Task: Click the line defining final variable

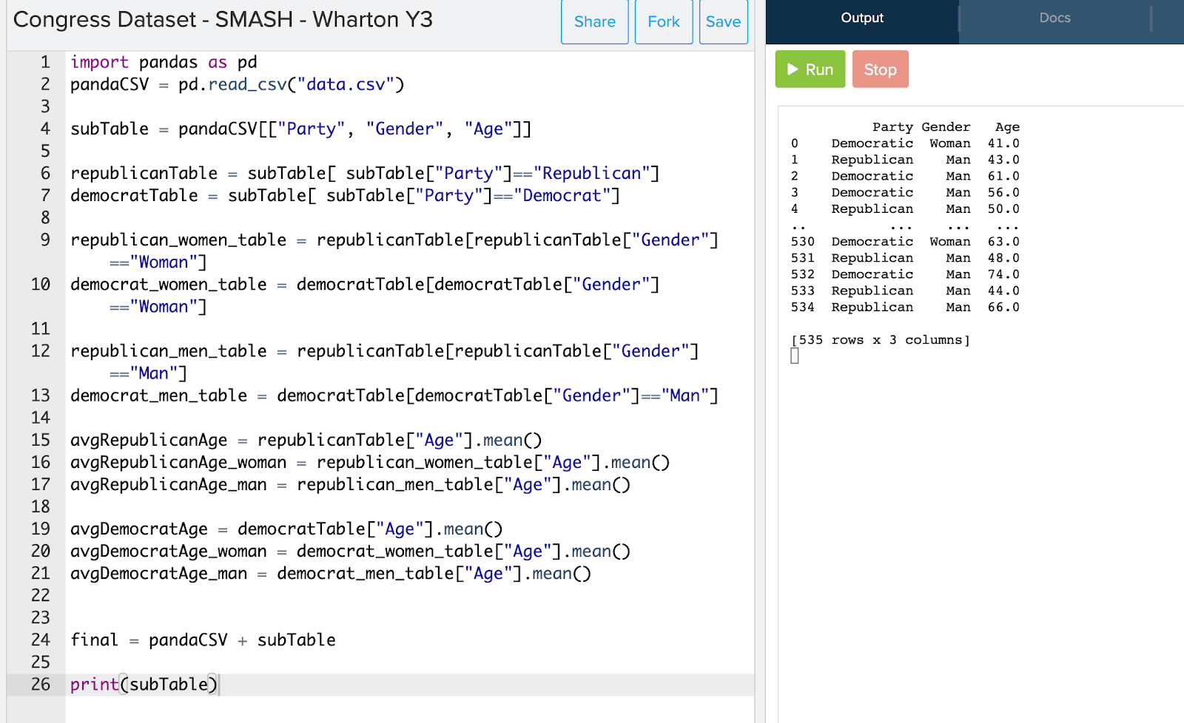Action: coord(203,640)
